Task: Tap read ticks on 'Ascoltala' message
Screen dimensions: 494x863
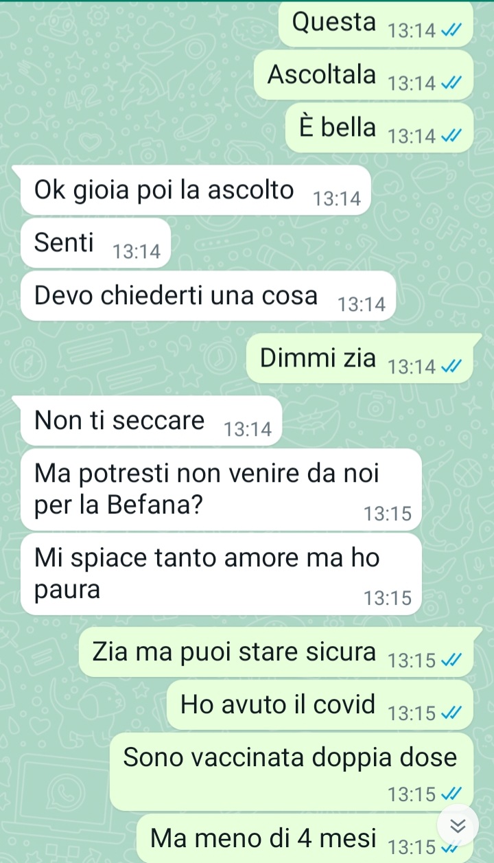Action: 451,84
